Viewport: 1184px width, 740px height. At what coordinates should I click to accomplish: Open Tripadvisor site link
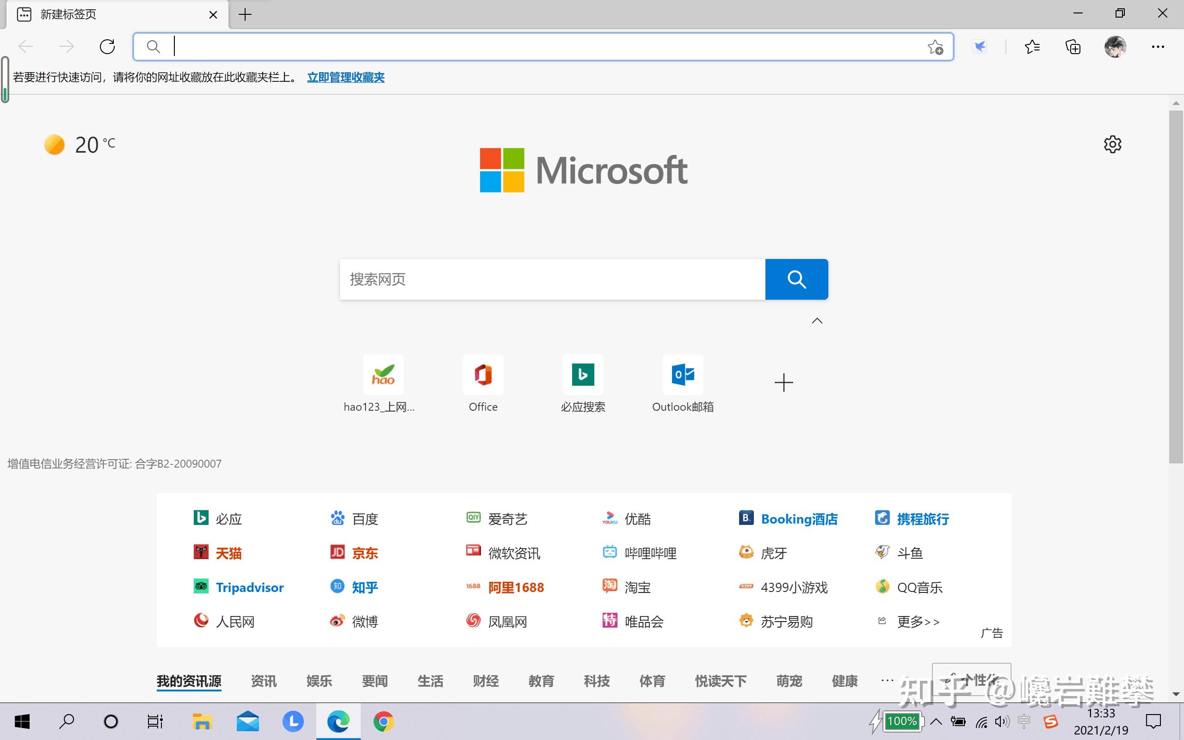[239, 587]
